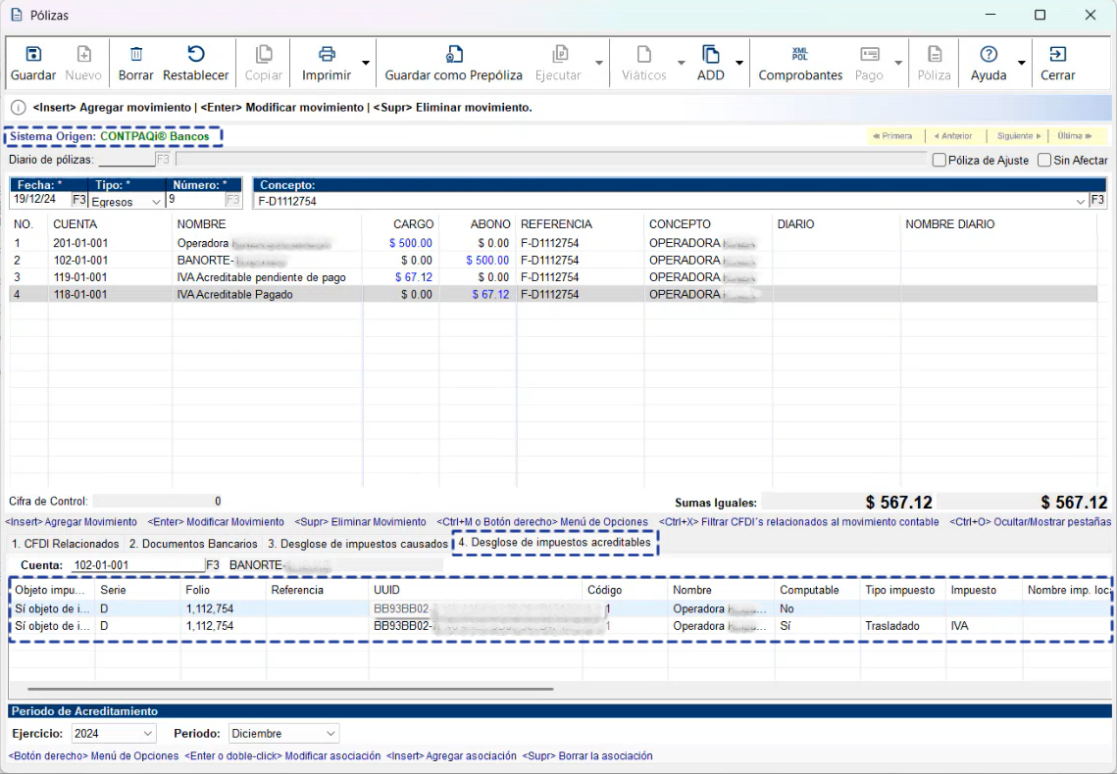
Task: Select Desglose de impuestos causados tab
Action: click(358, 544)
